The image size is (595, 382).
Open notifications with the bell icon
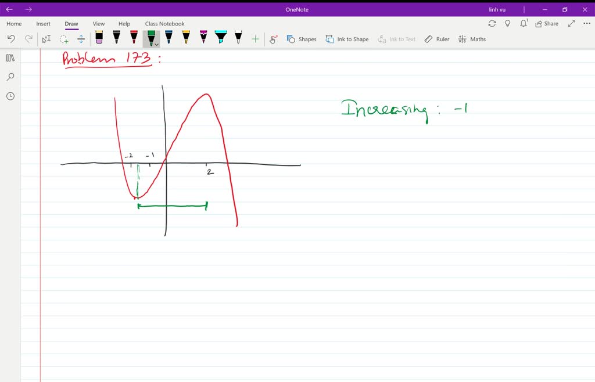[524, 23]
